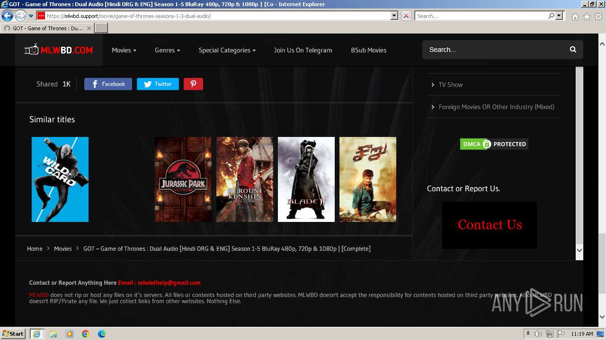
Task: Click the site Search... input field
Action: coord(495,50)
